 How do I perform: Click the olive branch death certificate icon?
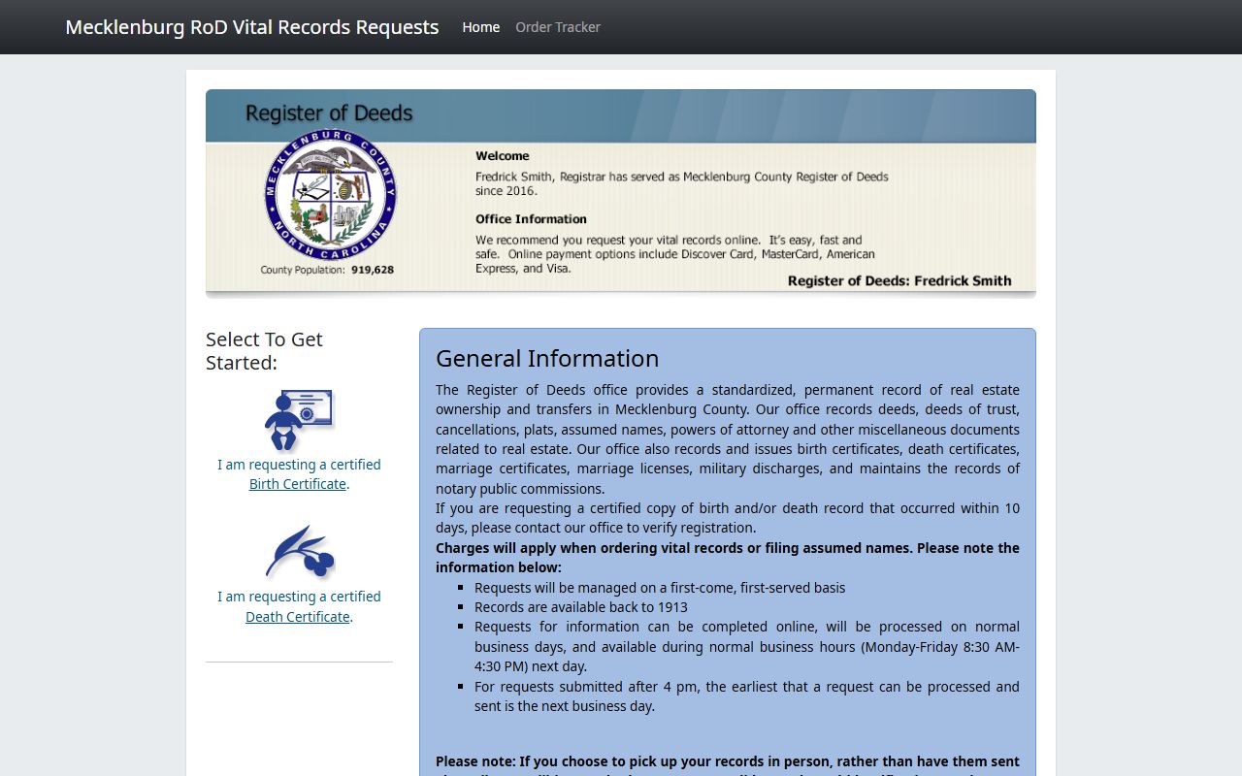(x=300, y=552)
